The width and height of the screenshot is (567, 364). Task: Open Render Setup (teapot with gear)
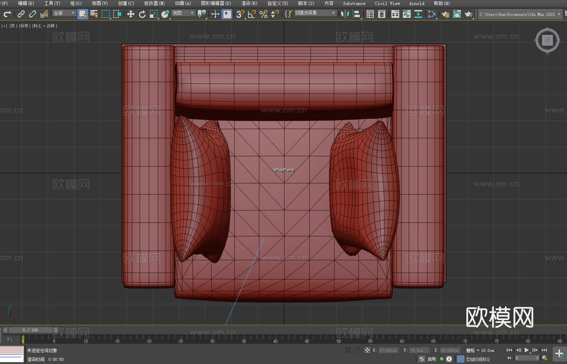[445, 14]
